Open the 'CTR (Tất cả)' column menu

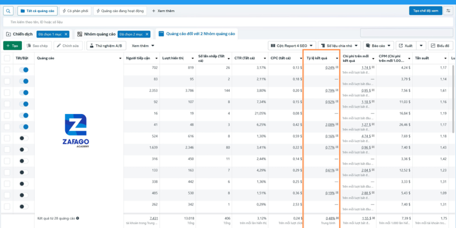coord(265,58)
